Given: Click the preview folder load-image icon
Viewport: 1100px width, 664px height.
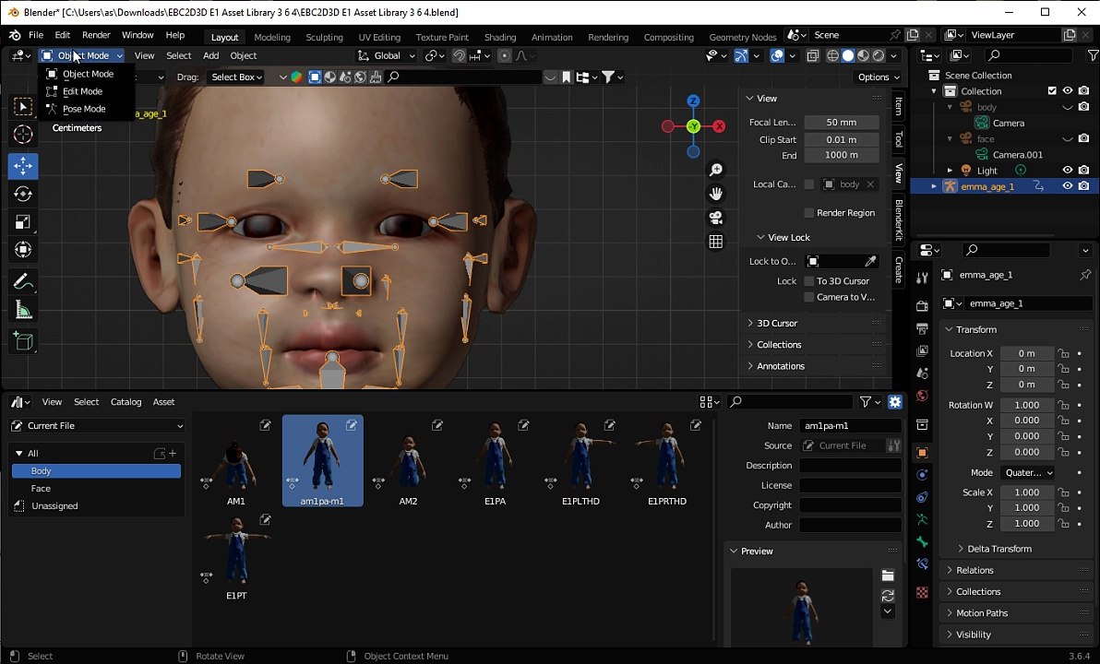Looking at the screenshot, I should (888, 575).
